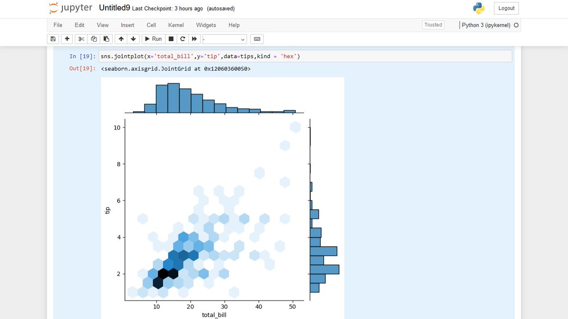Click the Python logo icon
This screenshot has width=568, height=319.
[479, 8]
